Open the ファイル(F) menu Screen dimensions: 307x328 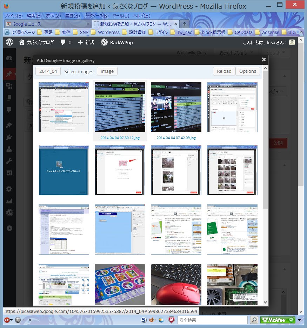pos(14,16)
